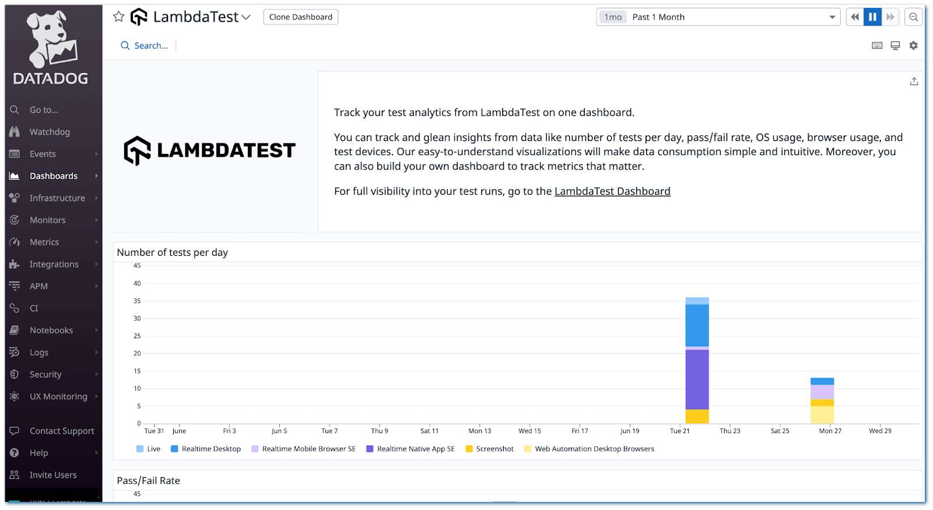Open CI in the sidebar
Viewport: 933px width, 510px height.
53,308
